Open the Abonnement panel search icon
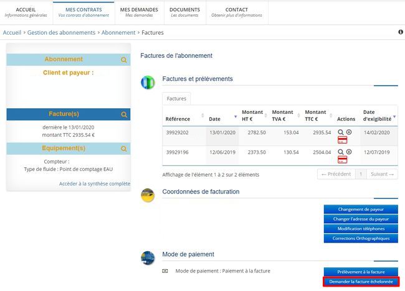This screenshot has width=405, height=291. (x=124, y=60)
